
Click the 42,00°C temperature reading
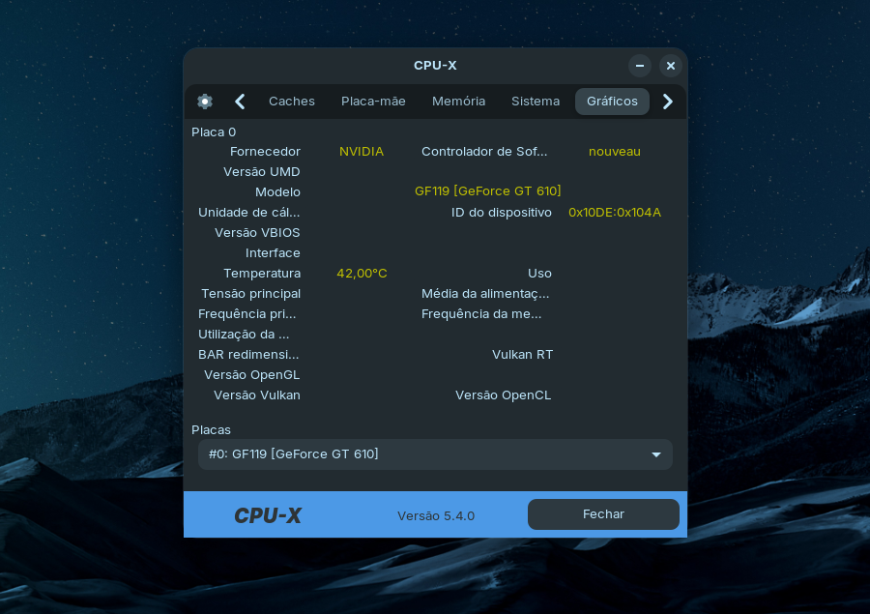click(x=362, y=274)
